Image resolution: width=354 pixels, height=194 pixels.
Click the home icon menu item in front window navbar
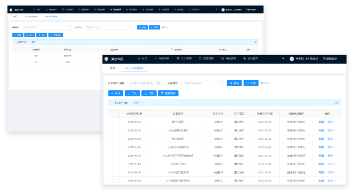[x=143, y=59]
